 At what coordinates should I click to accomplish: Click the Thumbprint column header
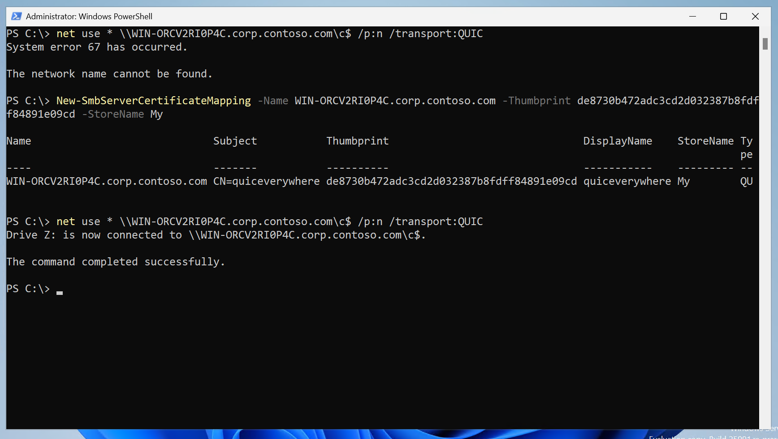(x=357, y=141)
